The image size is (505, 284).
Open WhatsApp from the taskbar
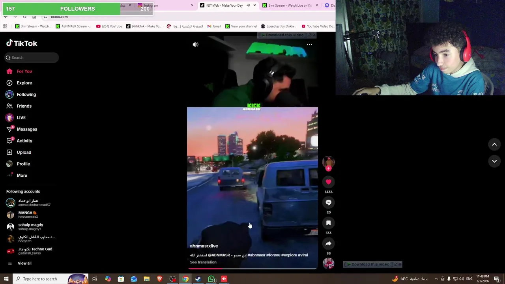click(211, 279)
